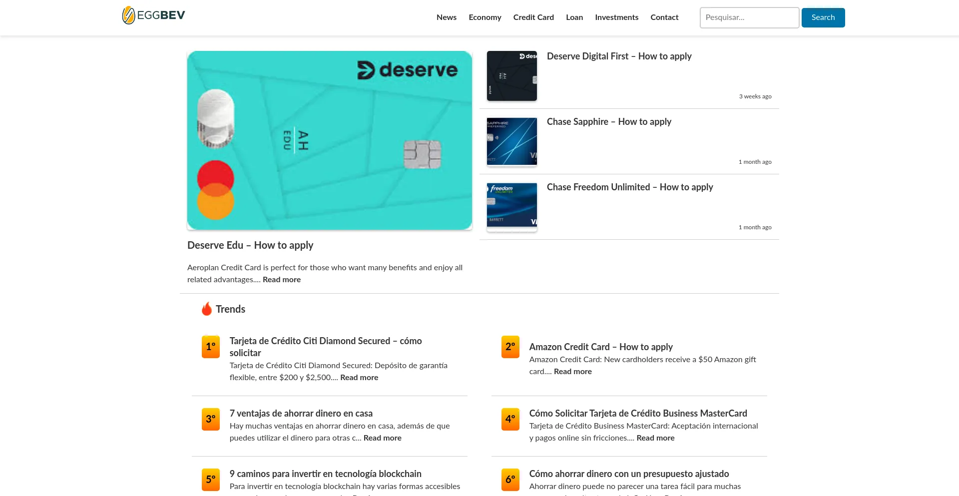Open the Economy menu item
This screenshot has width=959, height=496.
pos(485,17)
